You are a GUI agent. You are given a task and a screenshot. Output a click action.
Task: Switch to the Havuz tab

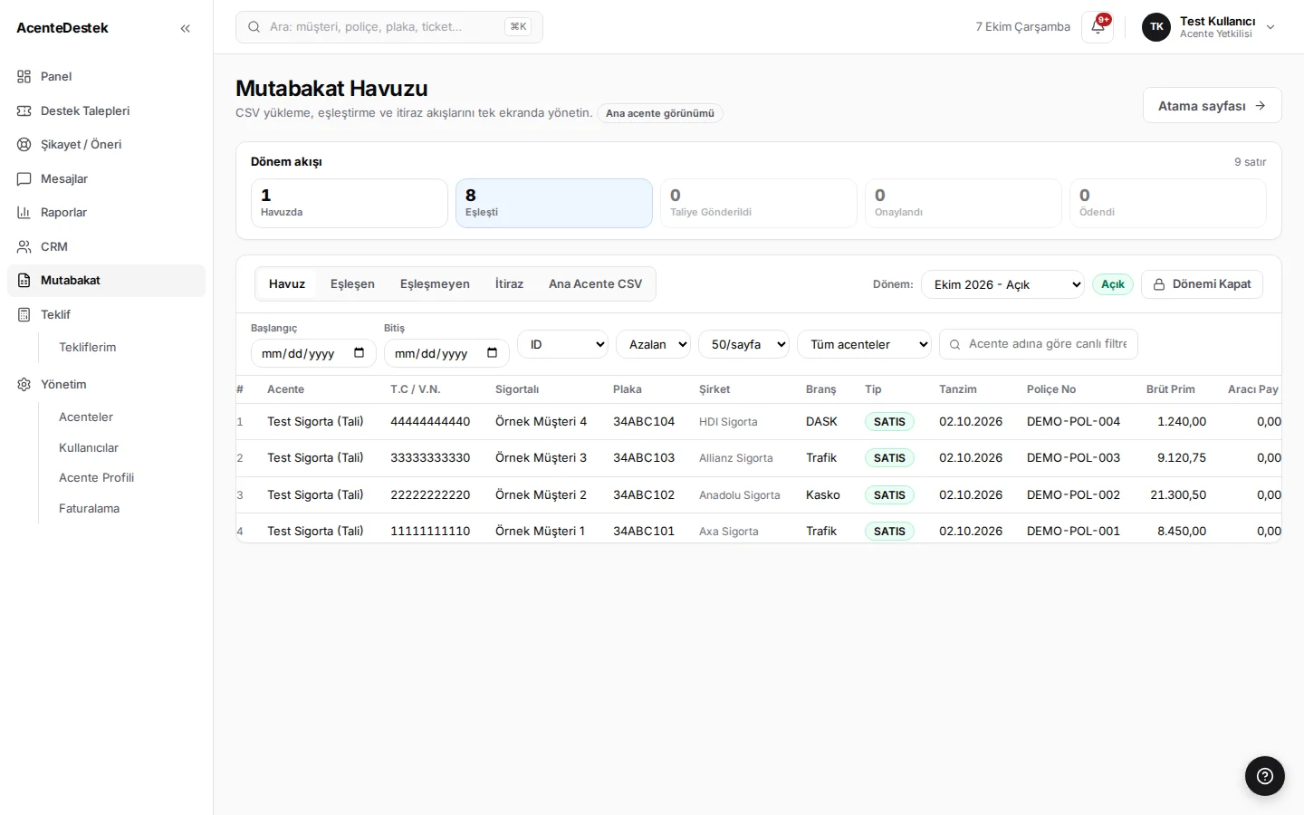[287, 283]
